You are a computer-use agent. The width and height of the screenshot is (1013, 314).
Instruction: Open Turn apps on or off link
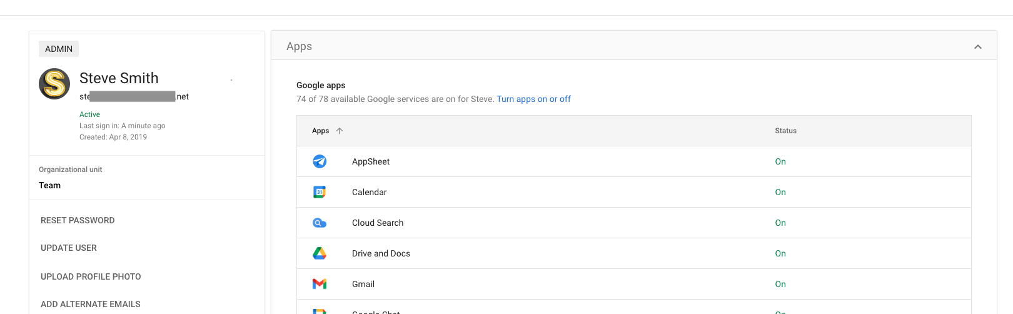[x=533, y=99]
